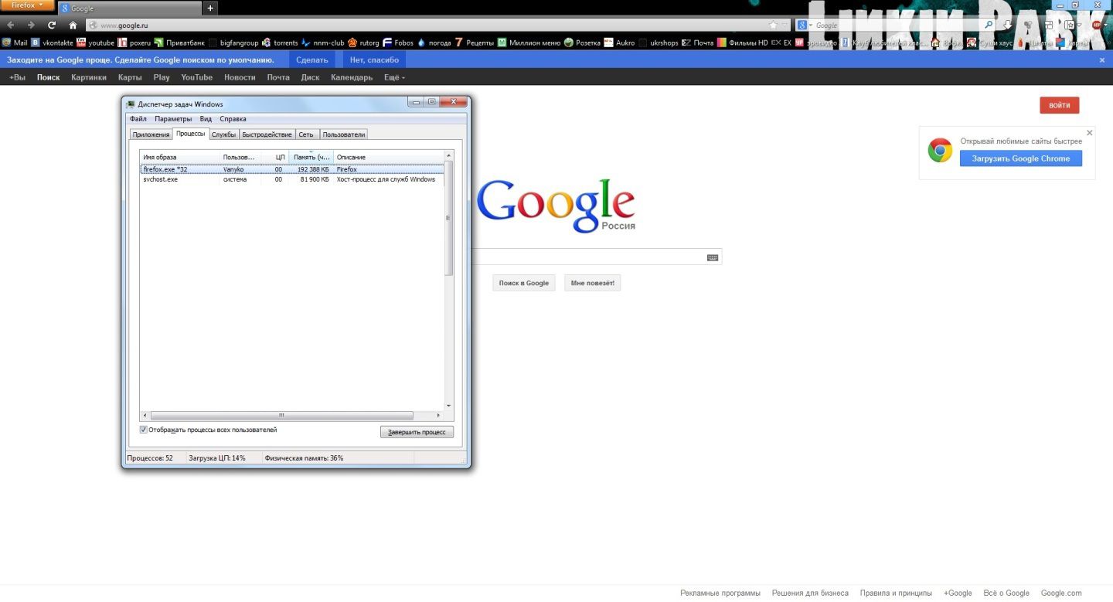The height and width of the screenshot is (602, 1113).
Task: Open Новости link in Google bar
Action: pos(240,77)
